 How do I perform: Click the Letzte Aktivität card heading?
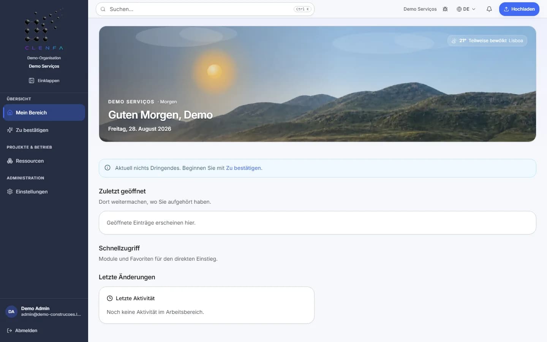(x=135, y=298)
